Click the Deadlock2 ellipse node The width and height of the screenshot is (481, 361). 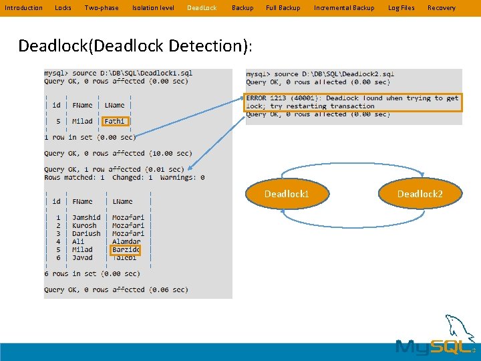tap(420, 194)
